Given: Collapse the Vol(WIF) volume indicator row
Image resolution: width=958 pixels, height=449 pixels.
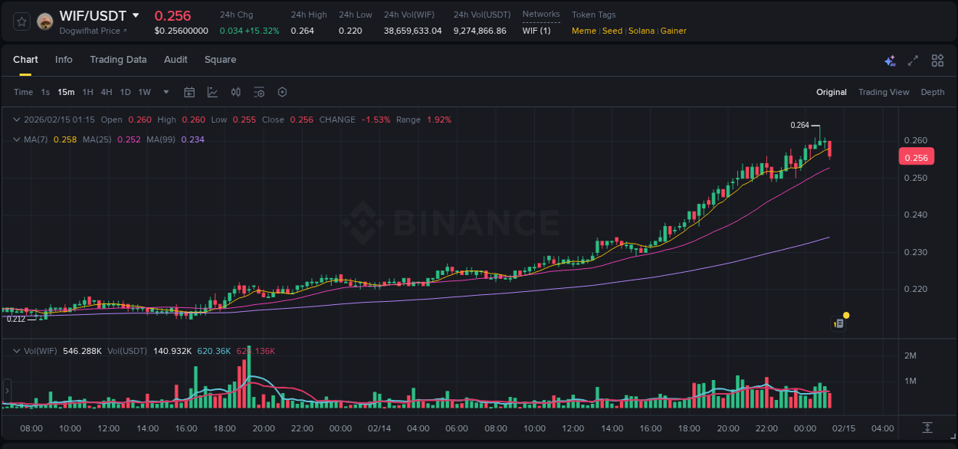Looking at the screenshot, I should [x=15, y=350].
